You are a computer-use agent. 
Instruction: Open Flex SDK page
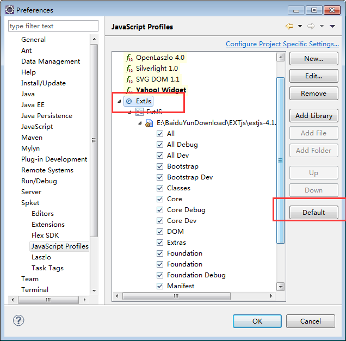45,235
